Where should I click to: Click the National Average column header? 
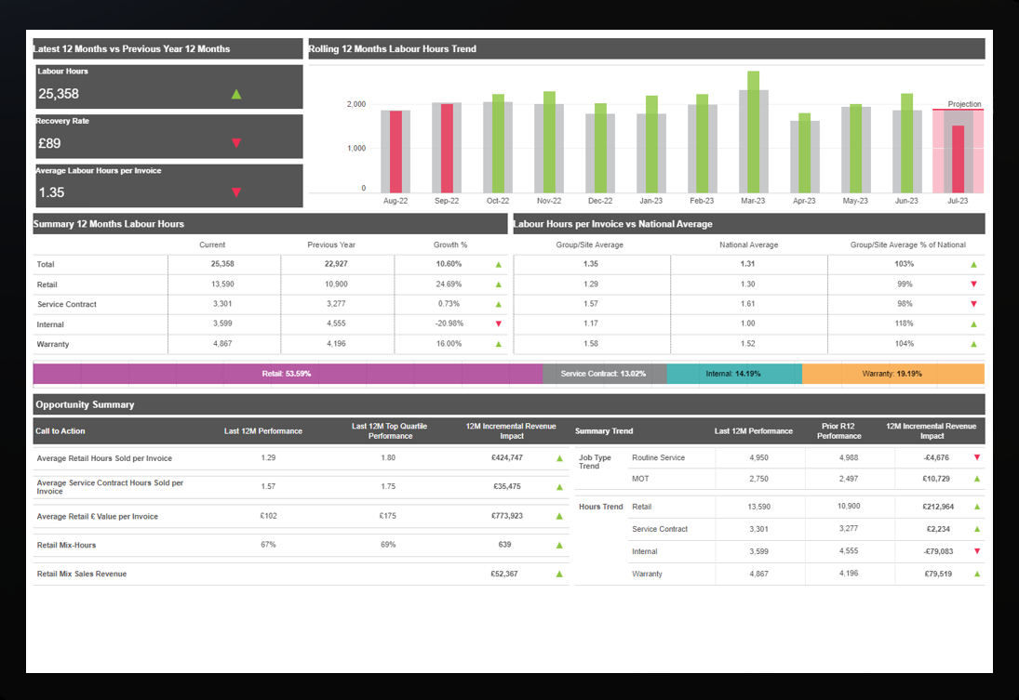tap(748, 245)
